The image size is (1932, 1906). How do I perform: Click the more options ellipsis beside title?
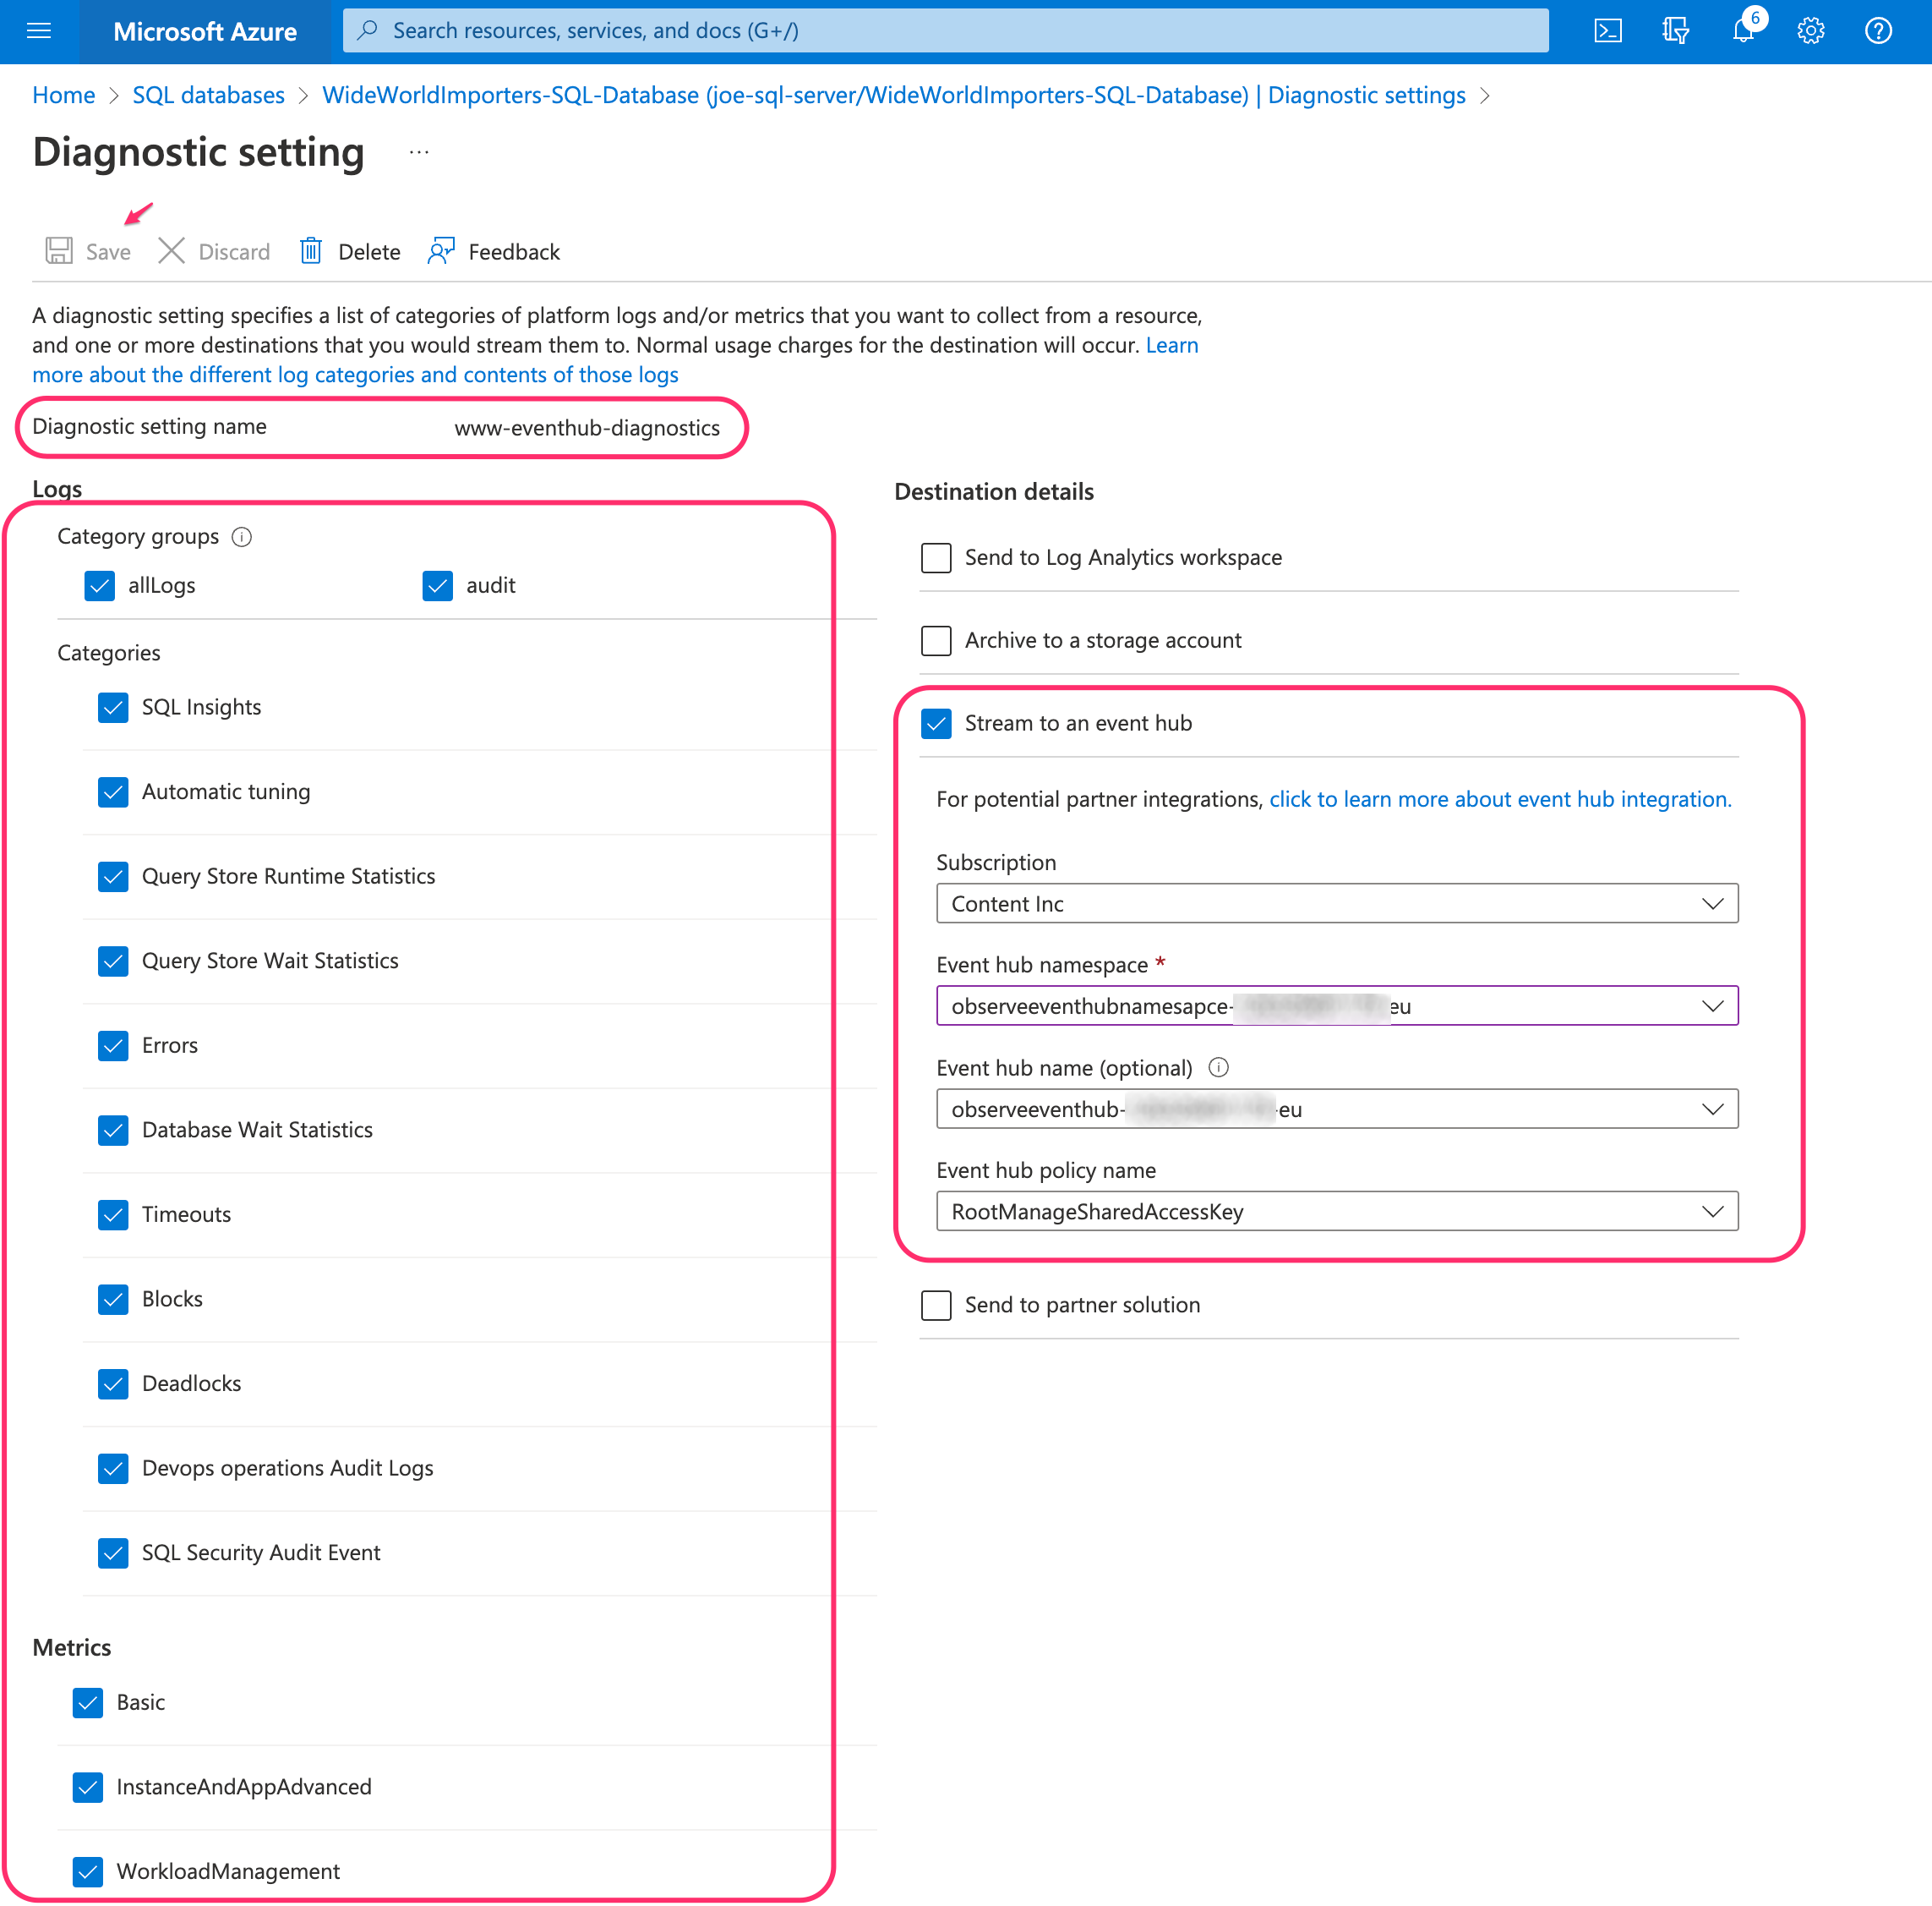click(419, 152)
